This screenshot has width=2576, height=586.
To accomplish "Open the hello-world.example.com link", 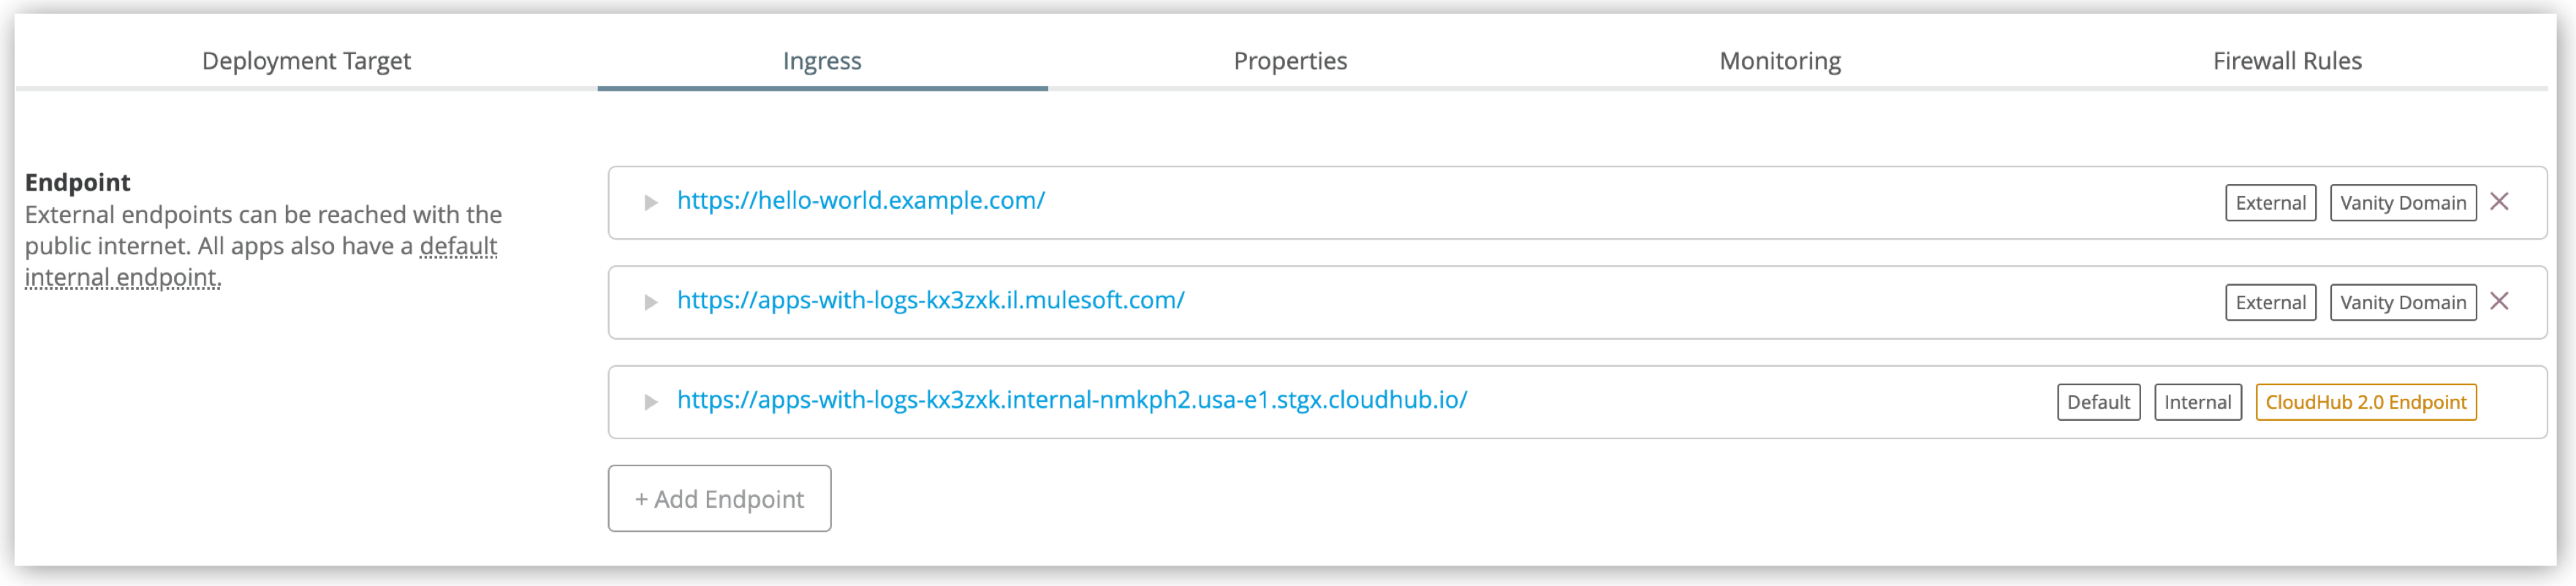I will click(x=861, y=200).
